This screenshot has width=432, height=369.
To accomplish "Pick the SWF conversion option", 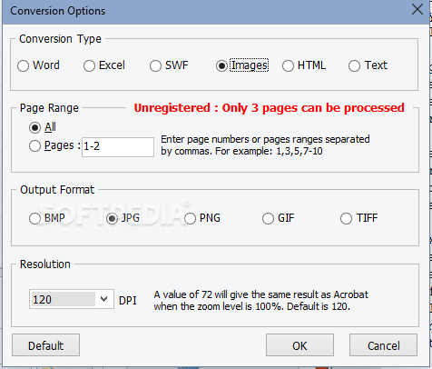I will pos(169,65).
